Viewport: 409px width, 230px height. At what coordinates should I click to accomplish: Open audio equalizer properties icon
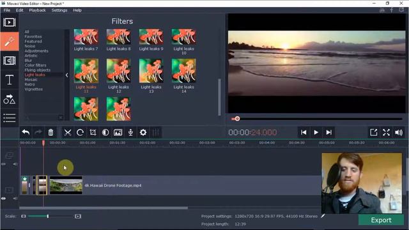(x=155, y=132)
